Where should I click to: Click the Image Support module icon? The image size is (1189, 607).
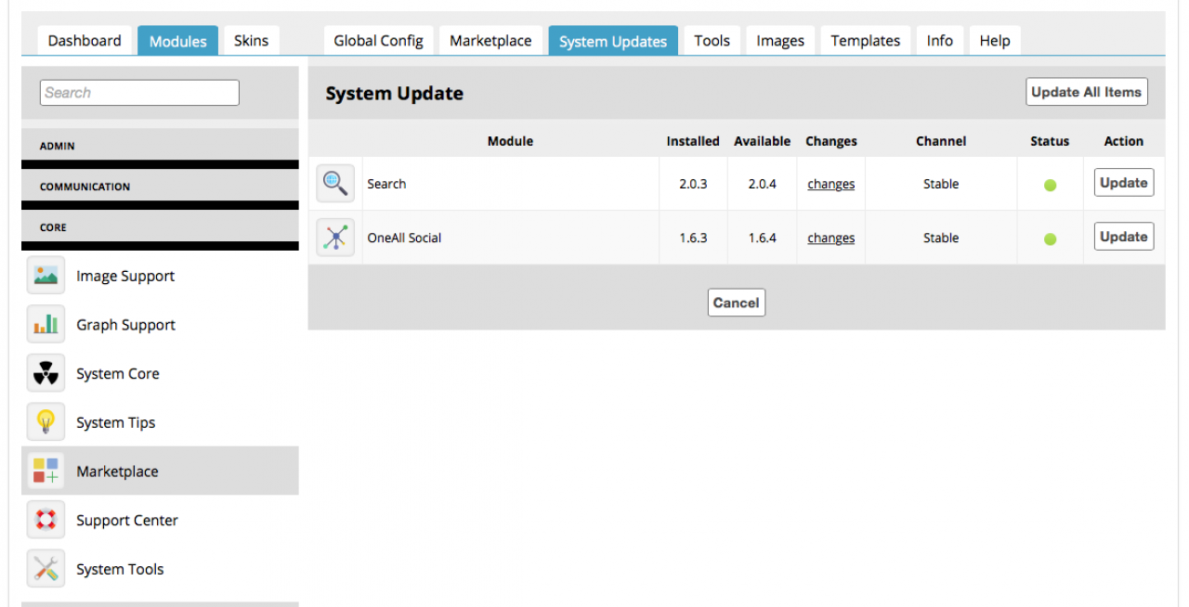[x=46, y=276]
